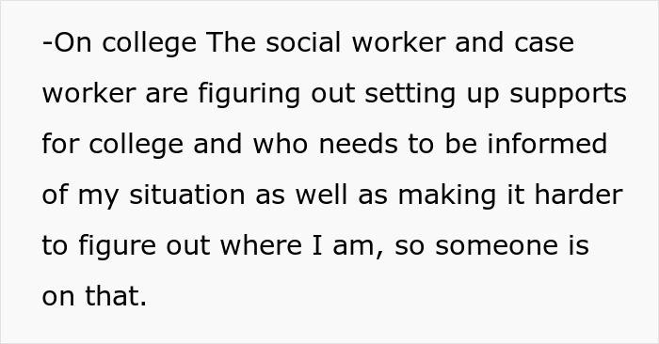
Task: Select the word "case" ending the first line
Action: pyautogui.click(x=544, y=43)
